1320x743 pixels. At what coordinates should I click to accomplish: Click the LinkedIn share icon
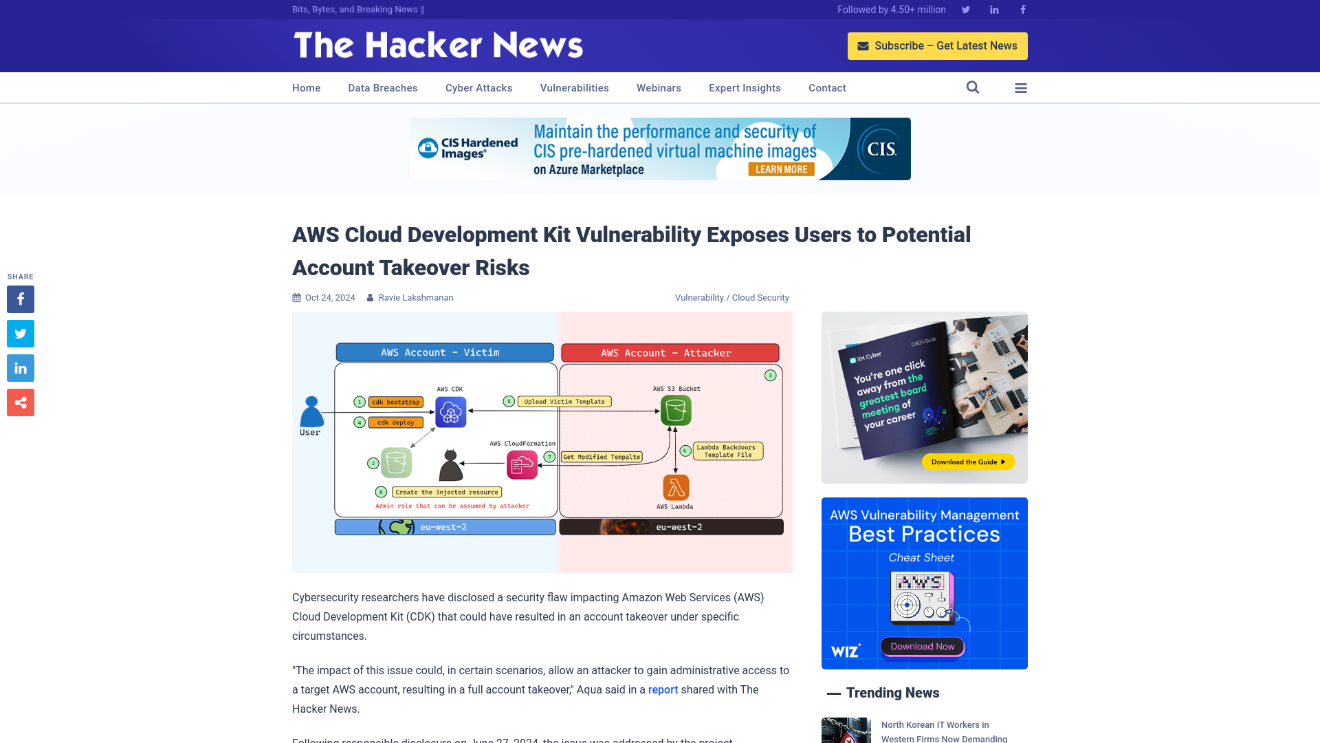tap(20, 367)
